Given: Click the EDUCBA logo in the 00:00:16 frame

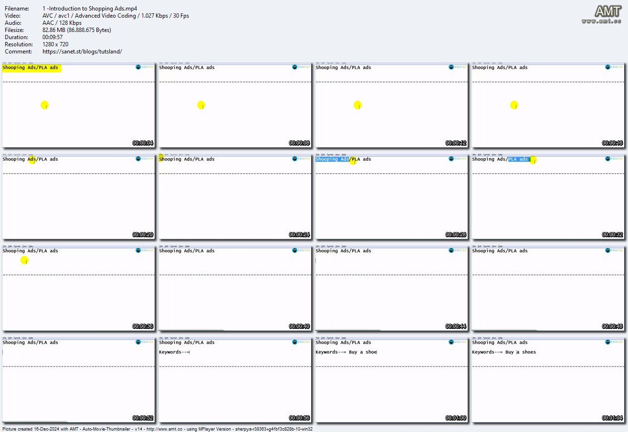Looking at the screenshot, I should [614, 67].
